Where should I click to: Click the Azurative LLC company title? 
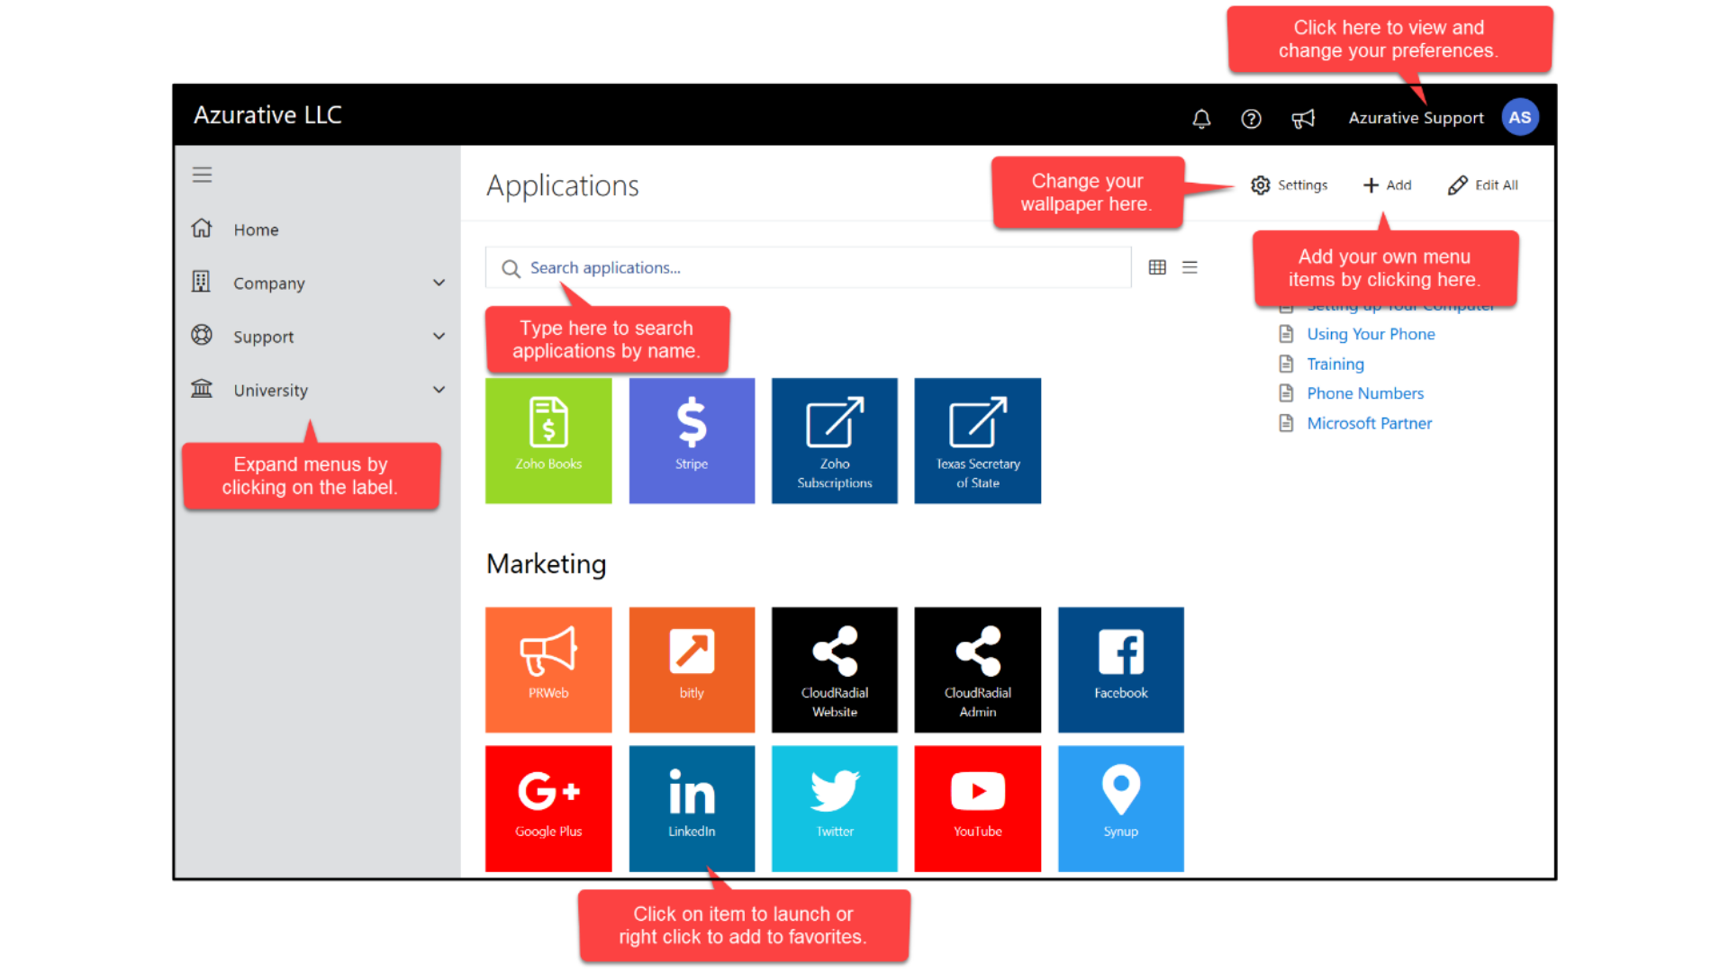pos(267,115)
